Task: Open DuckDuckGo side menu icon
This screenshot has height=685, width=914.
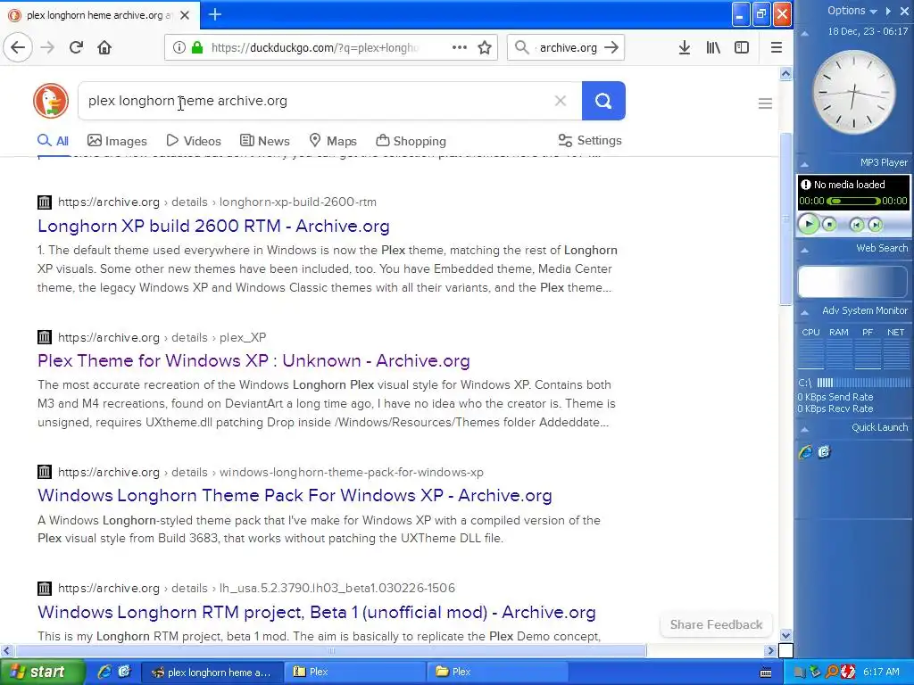Action: pos(765,103)
